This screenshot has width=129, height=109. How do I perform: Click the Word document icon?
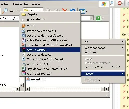(24, 35)
